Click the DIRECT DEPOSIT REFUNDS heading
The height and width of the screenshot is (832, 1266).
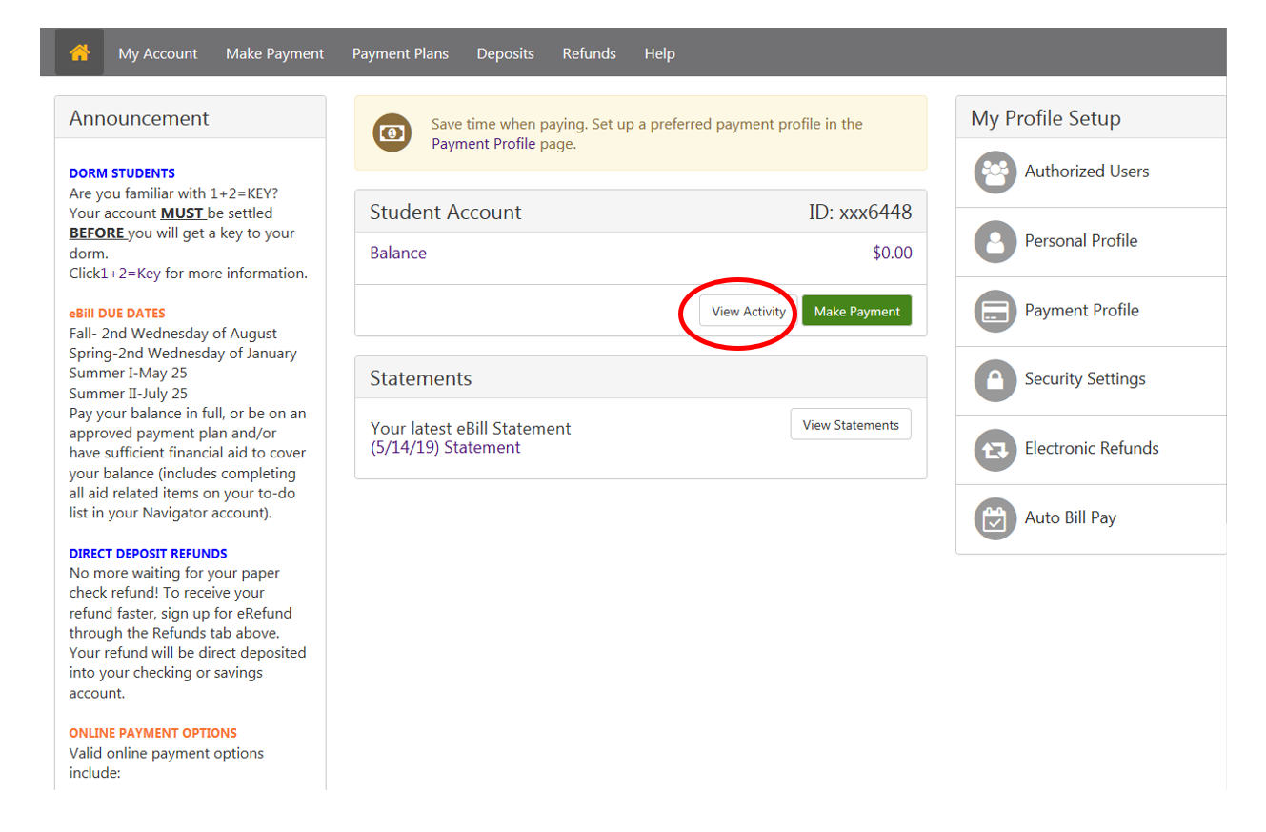(149, 553)
